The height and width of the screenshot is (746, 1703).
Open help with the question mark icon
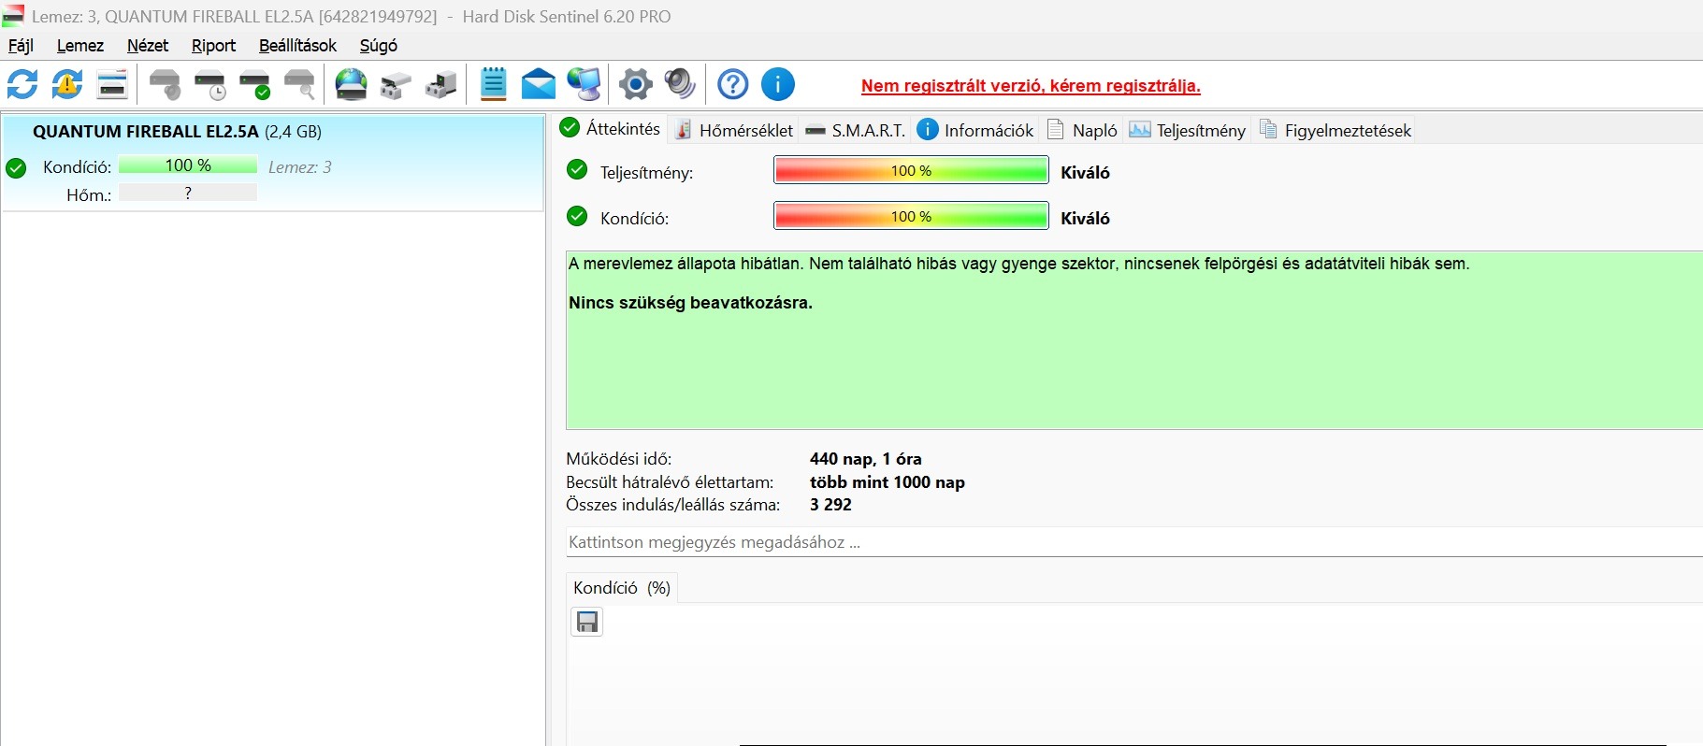[733, 84]
